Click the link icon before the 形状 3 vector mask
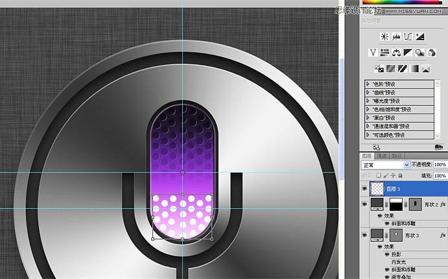448x279 pixels. pyautogui.click(x=386, y=236)
